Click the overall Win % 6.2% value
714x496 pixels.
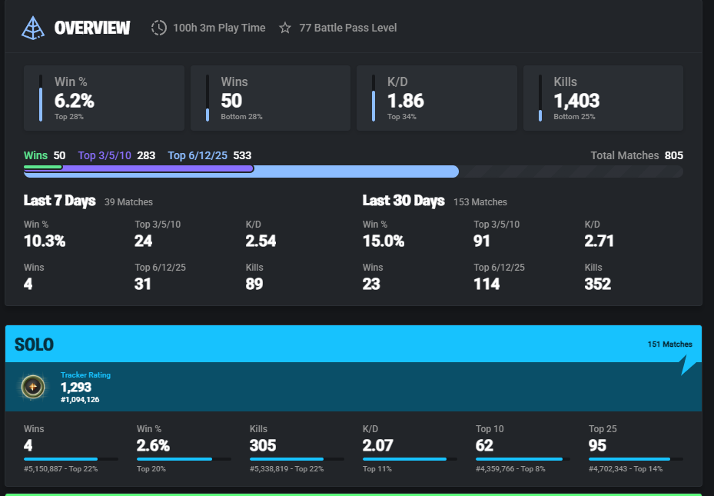click(75, 101)
